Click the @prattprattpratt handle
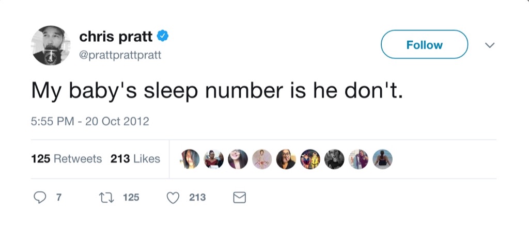This screenshot has width=529, height=228. [x=120, y=54]
